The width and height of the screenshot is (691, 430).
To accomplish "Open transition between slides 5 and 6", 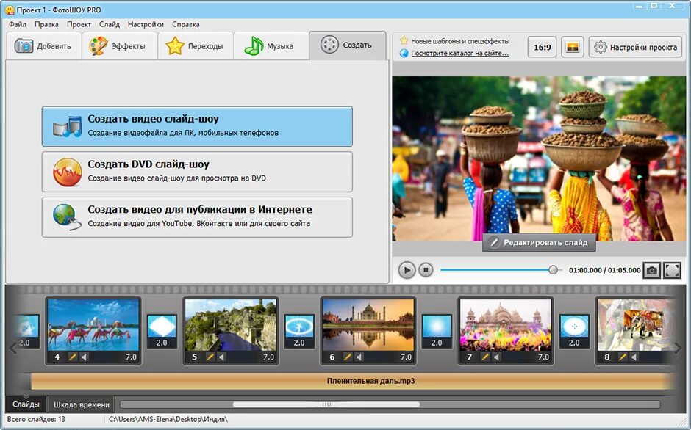I will pos(299,331).
